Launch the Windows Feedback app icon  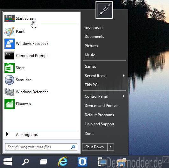pos(10,44)
